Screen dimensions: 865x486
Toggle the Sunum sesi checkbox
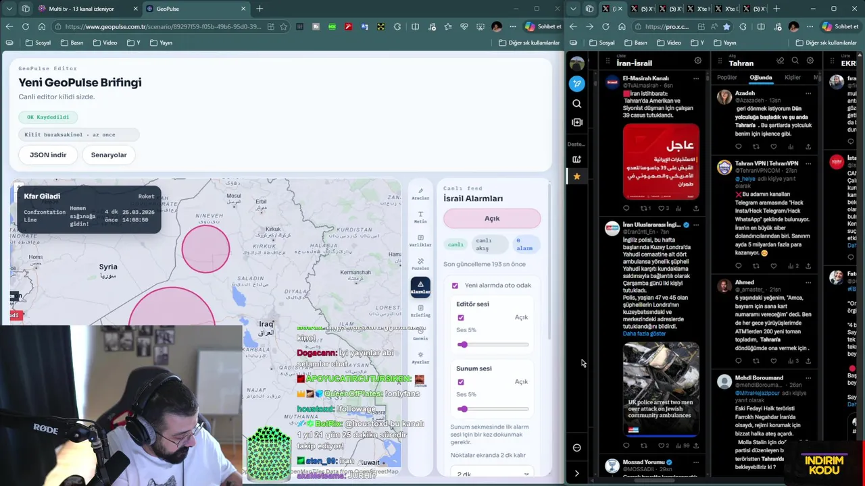coord(461,382)
